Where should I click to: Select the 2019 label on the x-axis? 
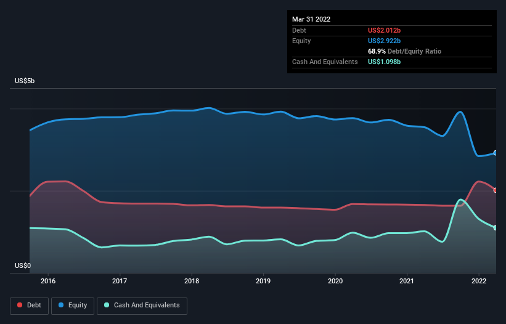(x=263, y=281)
